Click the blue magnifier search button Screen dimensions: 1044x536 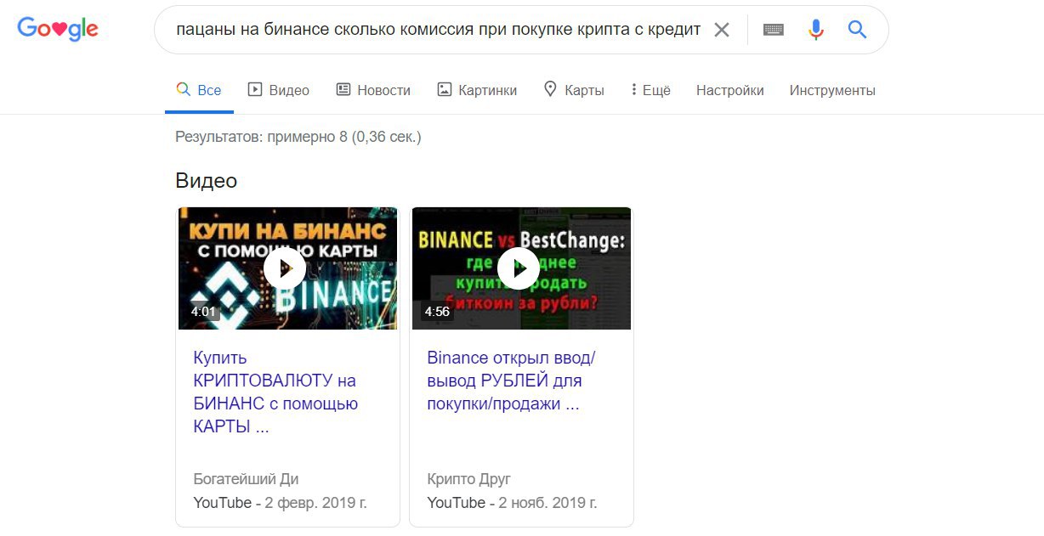[x=857, y=31]
